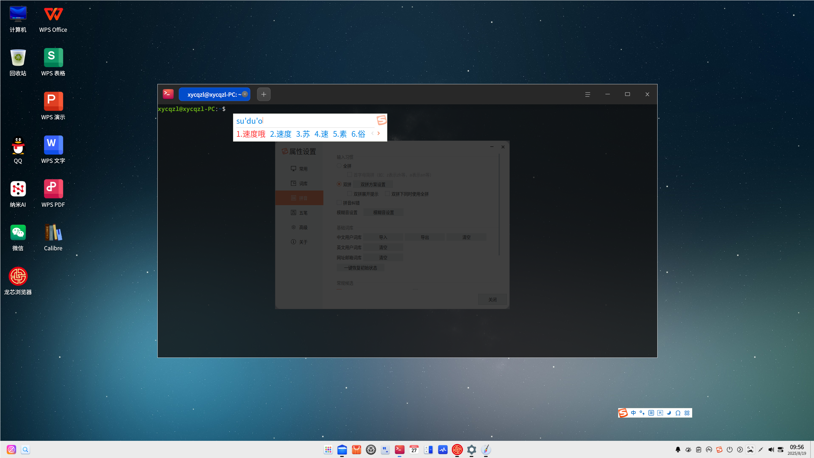This screenshot has width=814, height=458.
Task: Choose candidate 3.苏
Action: 303,134
